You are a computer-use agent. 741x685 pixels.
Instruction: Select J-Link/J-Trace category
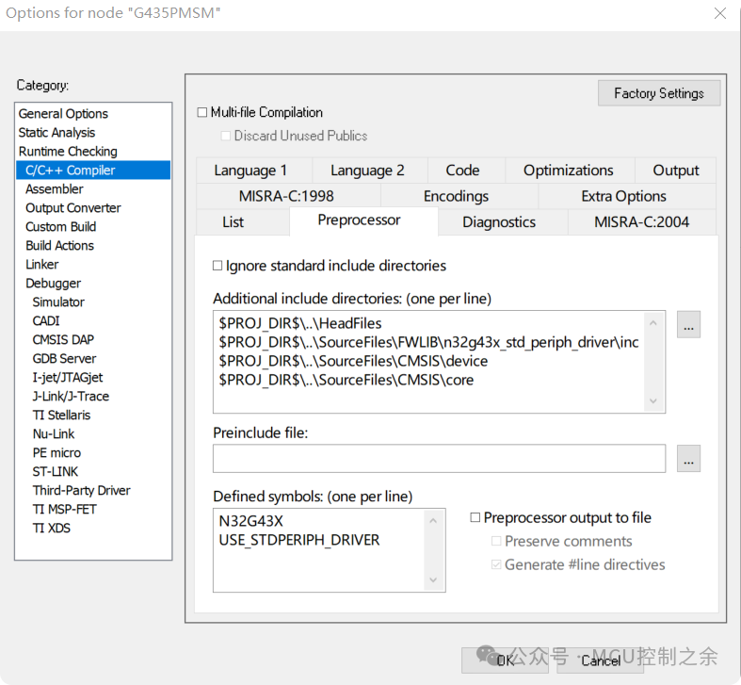click(93, 396)
